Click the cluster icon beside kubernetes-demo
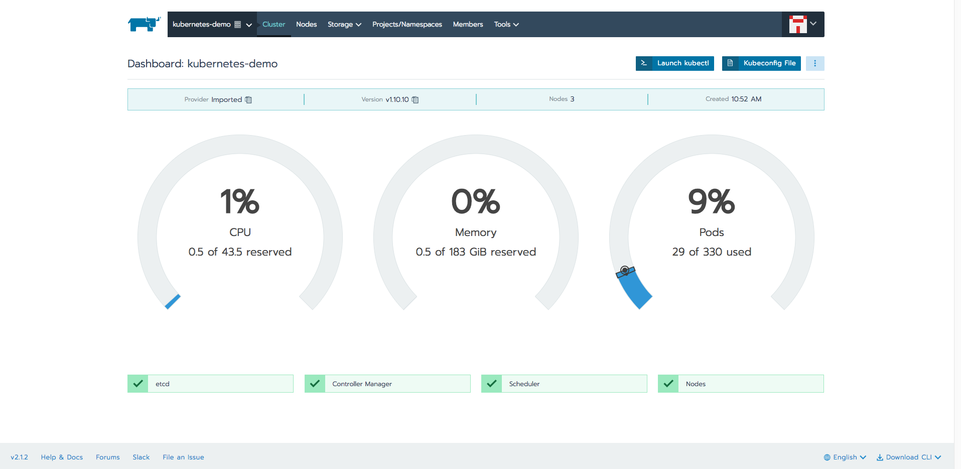961x469 pixels. click(x=238, y=25)
